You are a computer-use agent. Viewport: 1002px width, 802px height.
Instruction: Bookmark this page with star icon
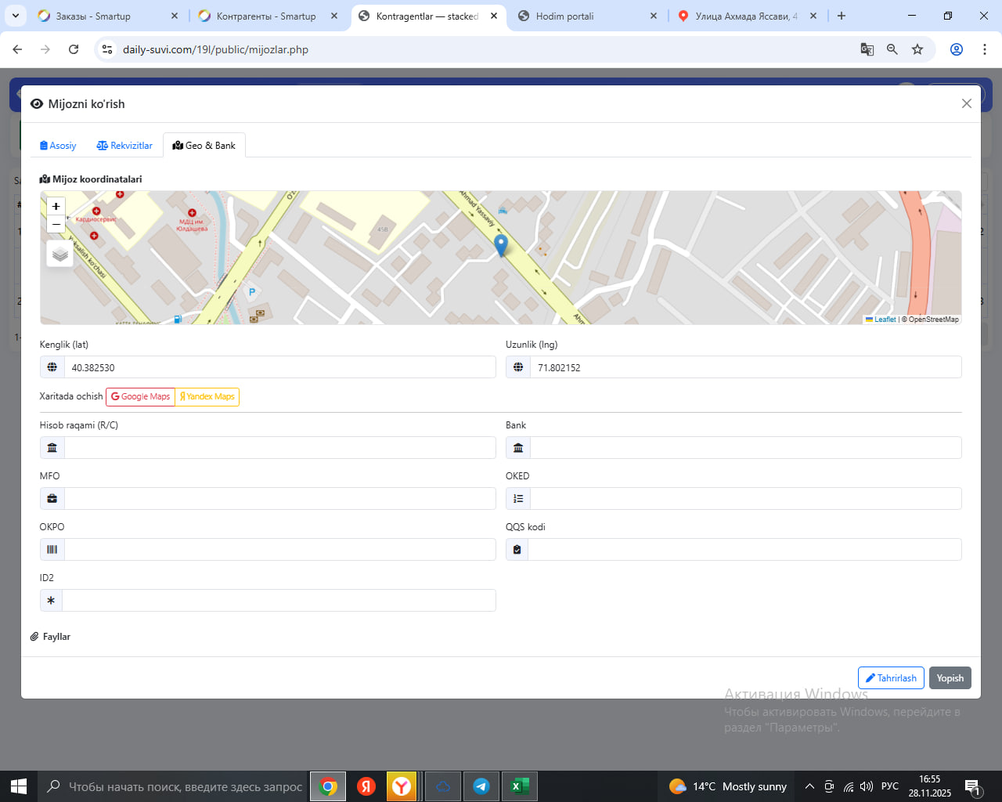coord(917,49)
